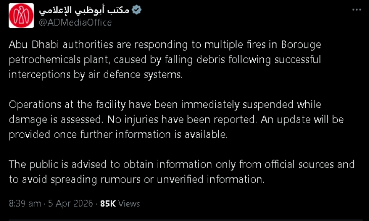The width and height of the screenshot is (369, 221).
Task: Click the Views label
Action: (129, 203)
